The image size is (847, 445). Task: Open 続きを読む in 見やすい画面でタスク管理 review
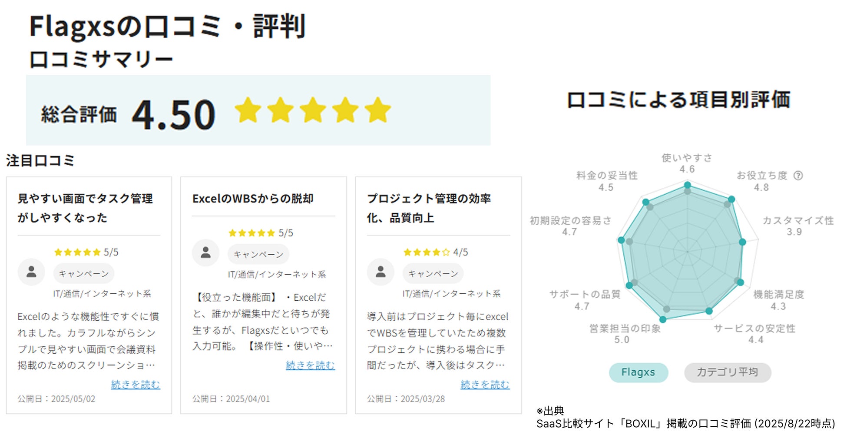coord(136,385)
